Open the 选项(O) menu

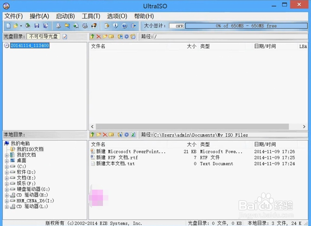click(x=117, y=16)
